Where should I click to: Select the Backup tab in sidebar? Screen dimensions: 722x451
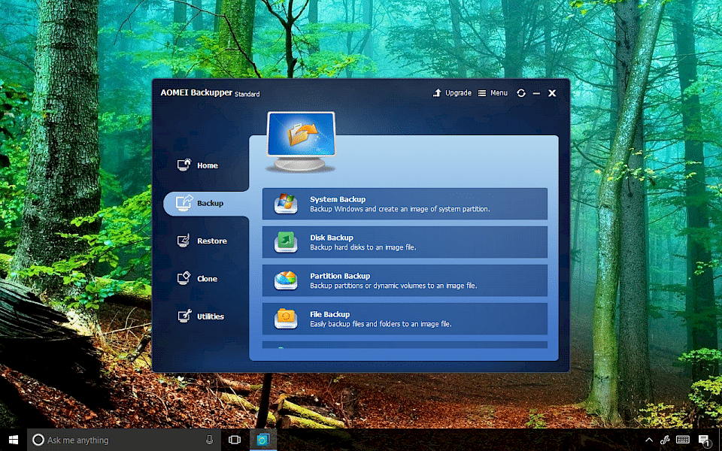[206, 203]
